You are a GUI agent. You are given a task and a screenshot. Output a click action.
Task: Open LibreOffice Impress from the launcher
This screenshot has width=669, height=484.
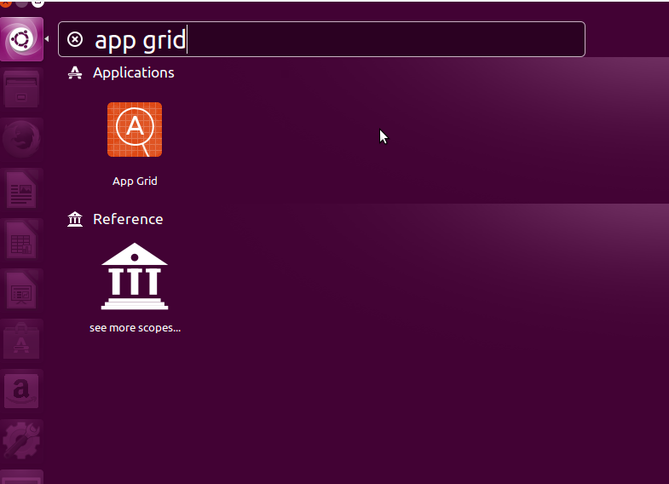21,291
